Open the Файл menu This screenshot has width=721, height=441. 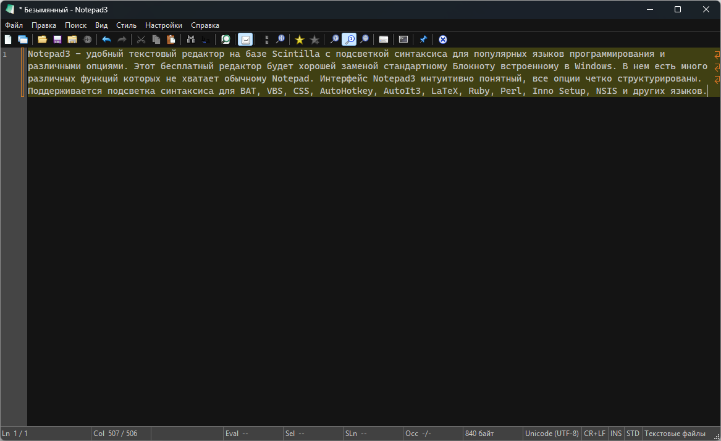[14, 25]
